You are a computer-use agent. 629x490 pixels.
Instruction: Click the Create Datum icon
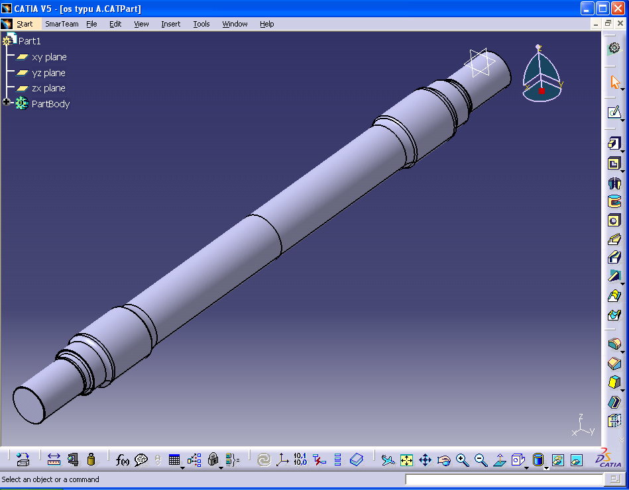point(319,460)
